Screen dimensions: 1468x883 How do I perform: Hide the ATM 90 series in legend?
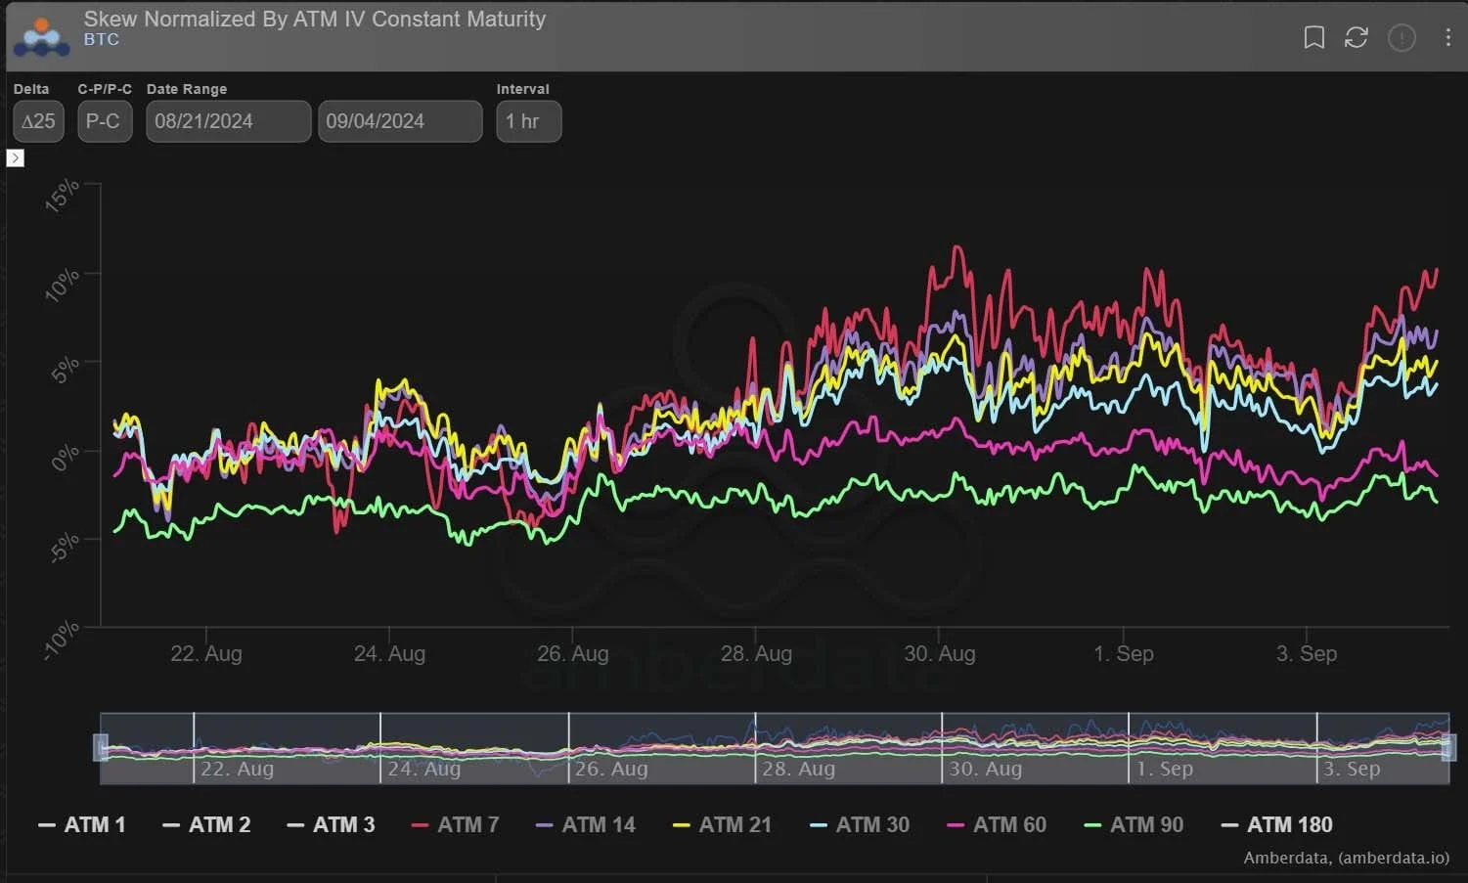tap(1134, 825)
